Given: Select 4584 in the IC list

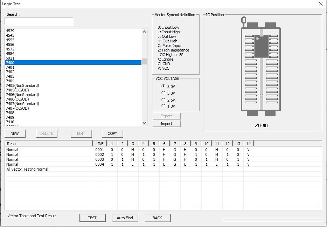Looking at the screenshot, I should click(x=73, y=54).
